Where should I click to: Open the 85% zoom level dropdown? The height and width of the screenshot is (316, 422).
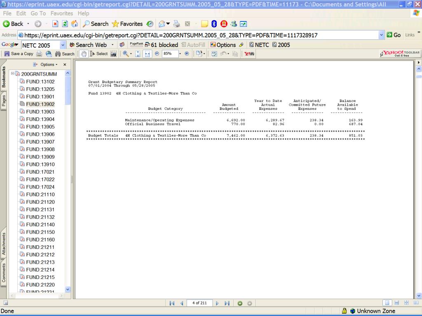[180, 54]
